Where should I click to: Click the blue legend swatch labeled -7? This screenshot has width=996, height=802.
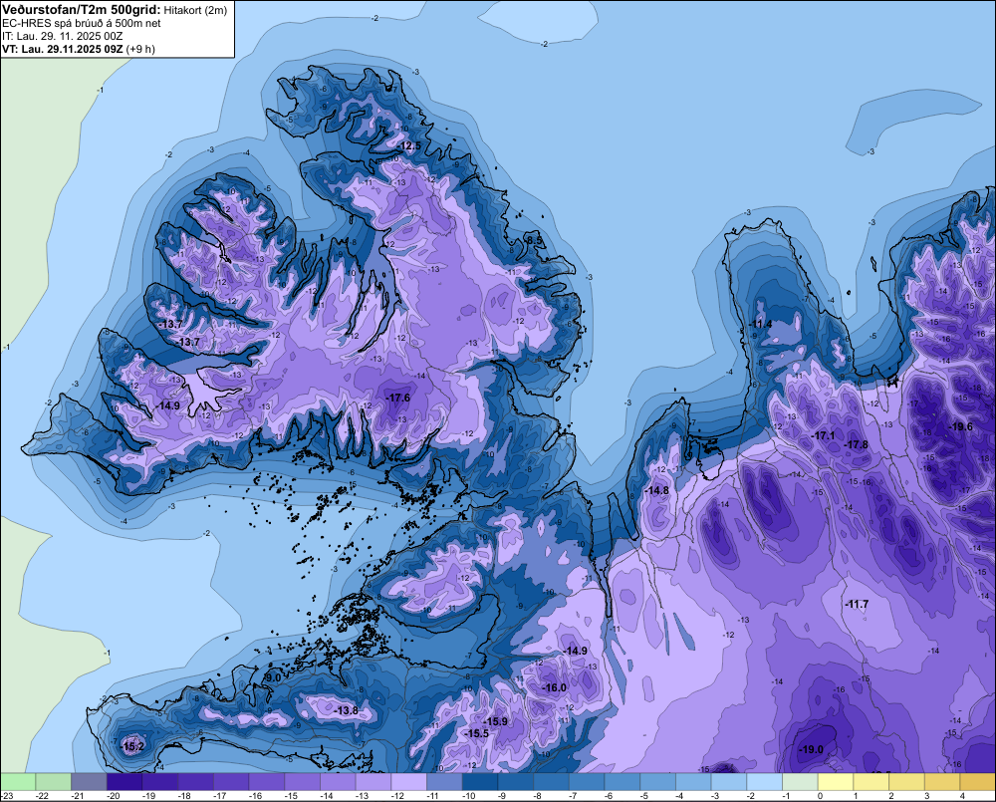587,781
